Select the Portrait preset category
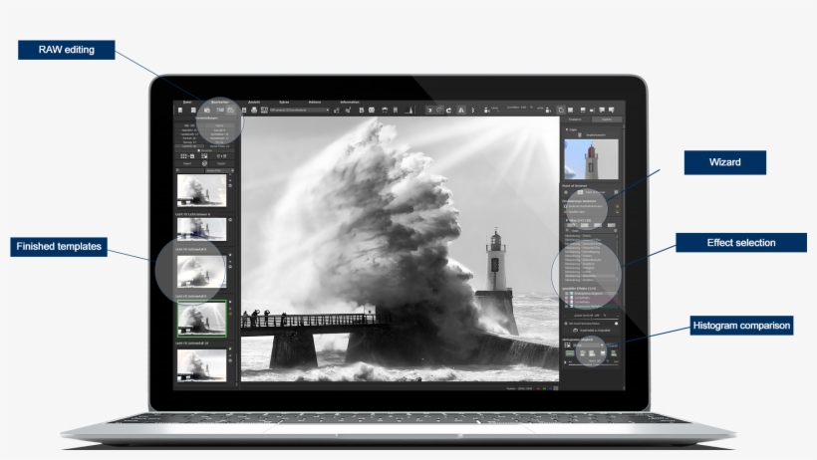 click(x=189, y=138)
